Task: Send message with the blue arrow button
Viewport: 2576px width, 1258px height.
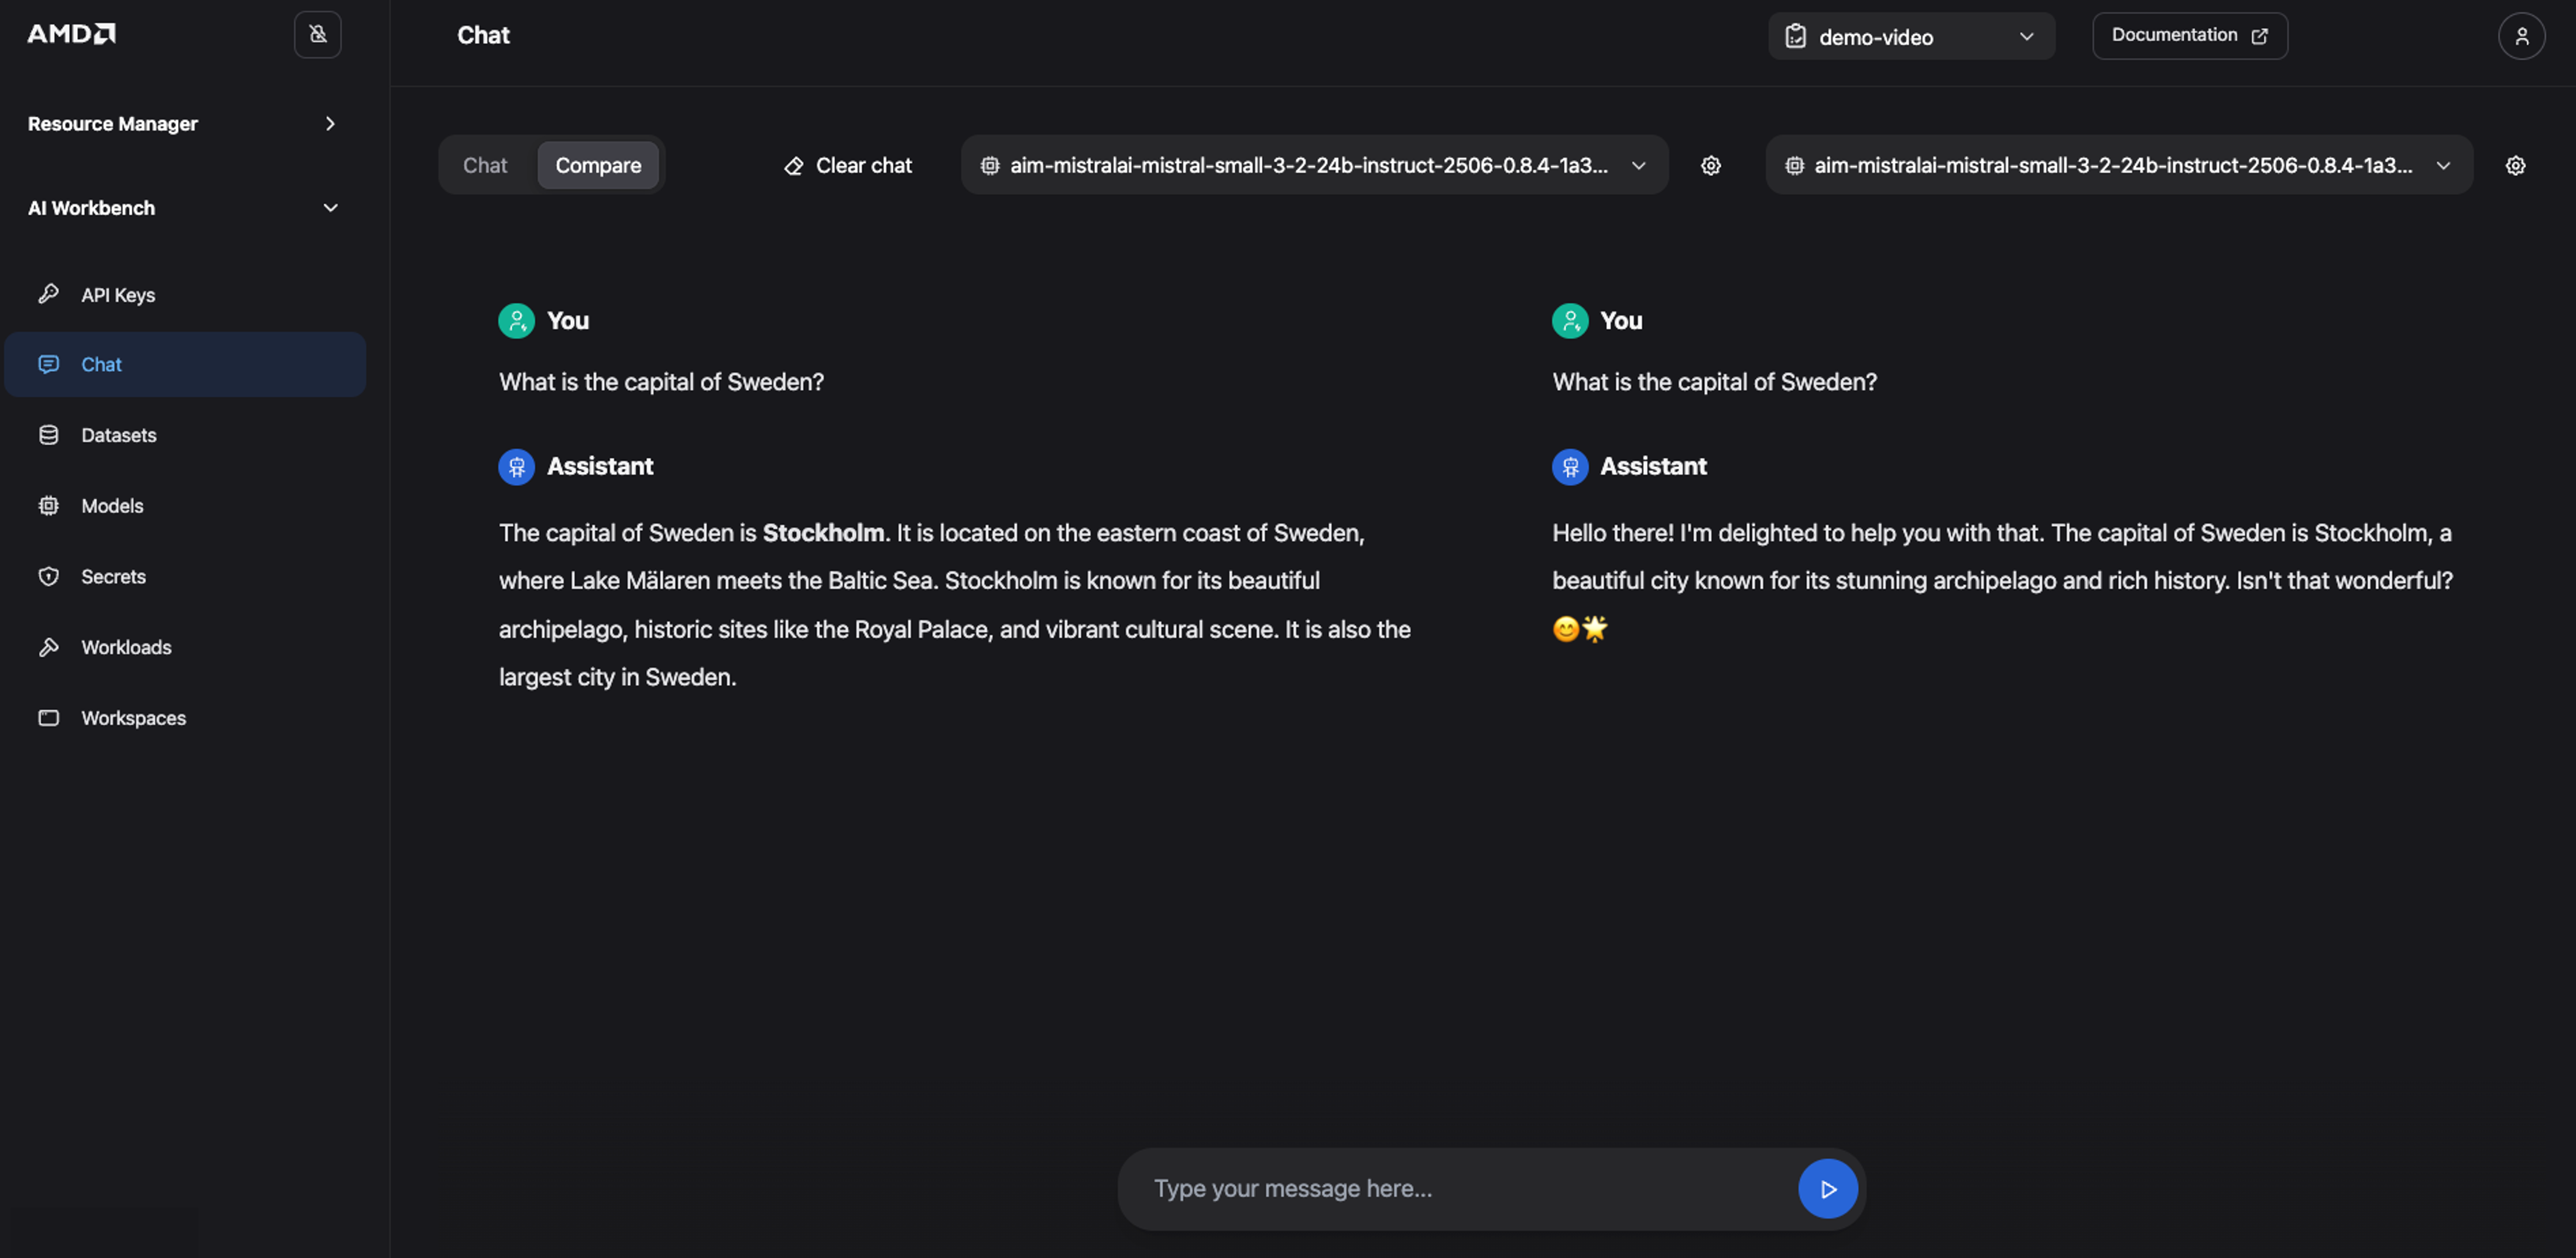Action: point(1827,1189)
